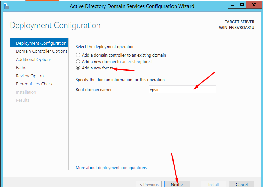Click the 'Root domain name:' label
The image size is (263, 188).
(x=93, y=90)
